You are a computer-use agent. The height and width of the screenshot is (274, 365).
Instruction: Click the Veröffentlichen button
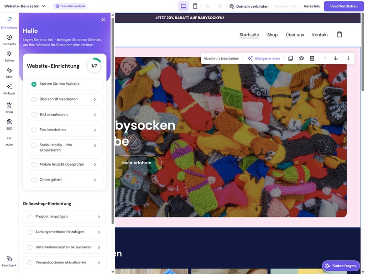(x=344, y=6)
